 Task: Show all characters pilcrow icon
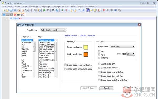(84, 10)
